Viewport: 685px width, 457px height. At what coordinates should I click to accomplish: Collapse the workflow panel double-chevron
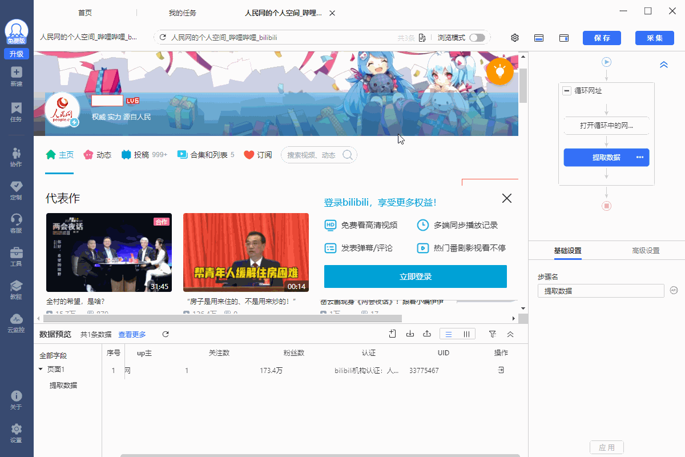(664, 65)
